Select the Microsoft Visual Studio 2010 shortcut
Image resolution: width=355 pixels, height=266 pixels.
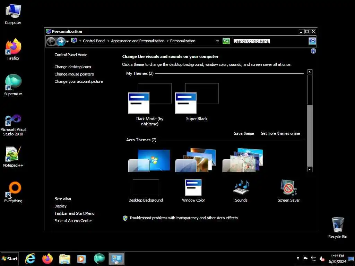(13, 125)
